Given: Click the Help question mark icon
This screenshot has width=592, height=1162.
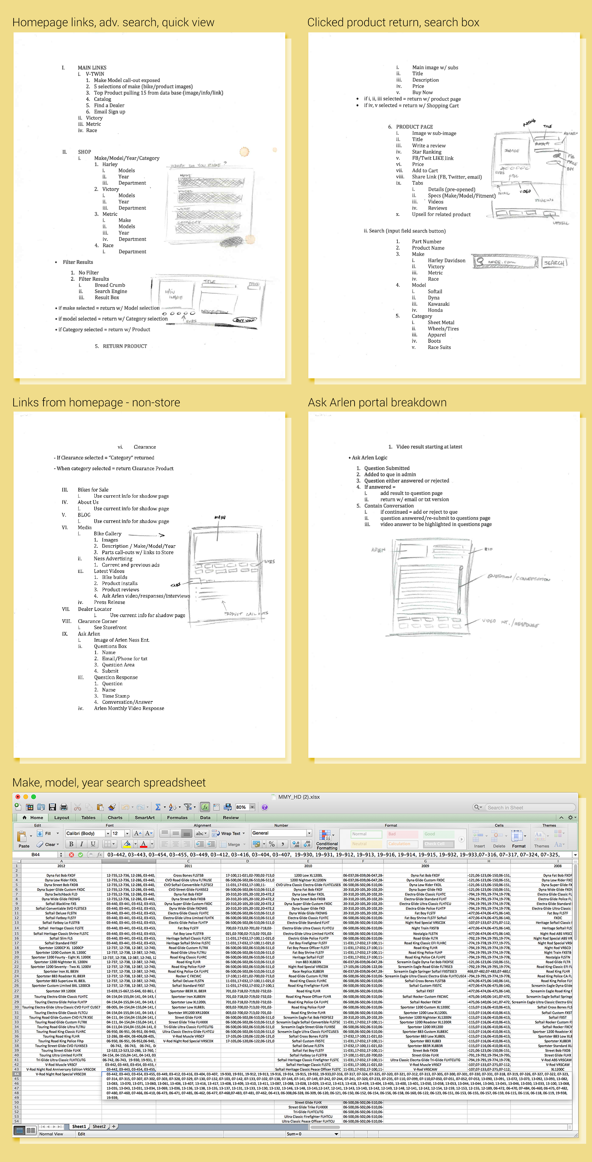Looking at the screenshot, I should tap(265, 807).
